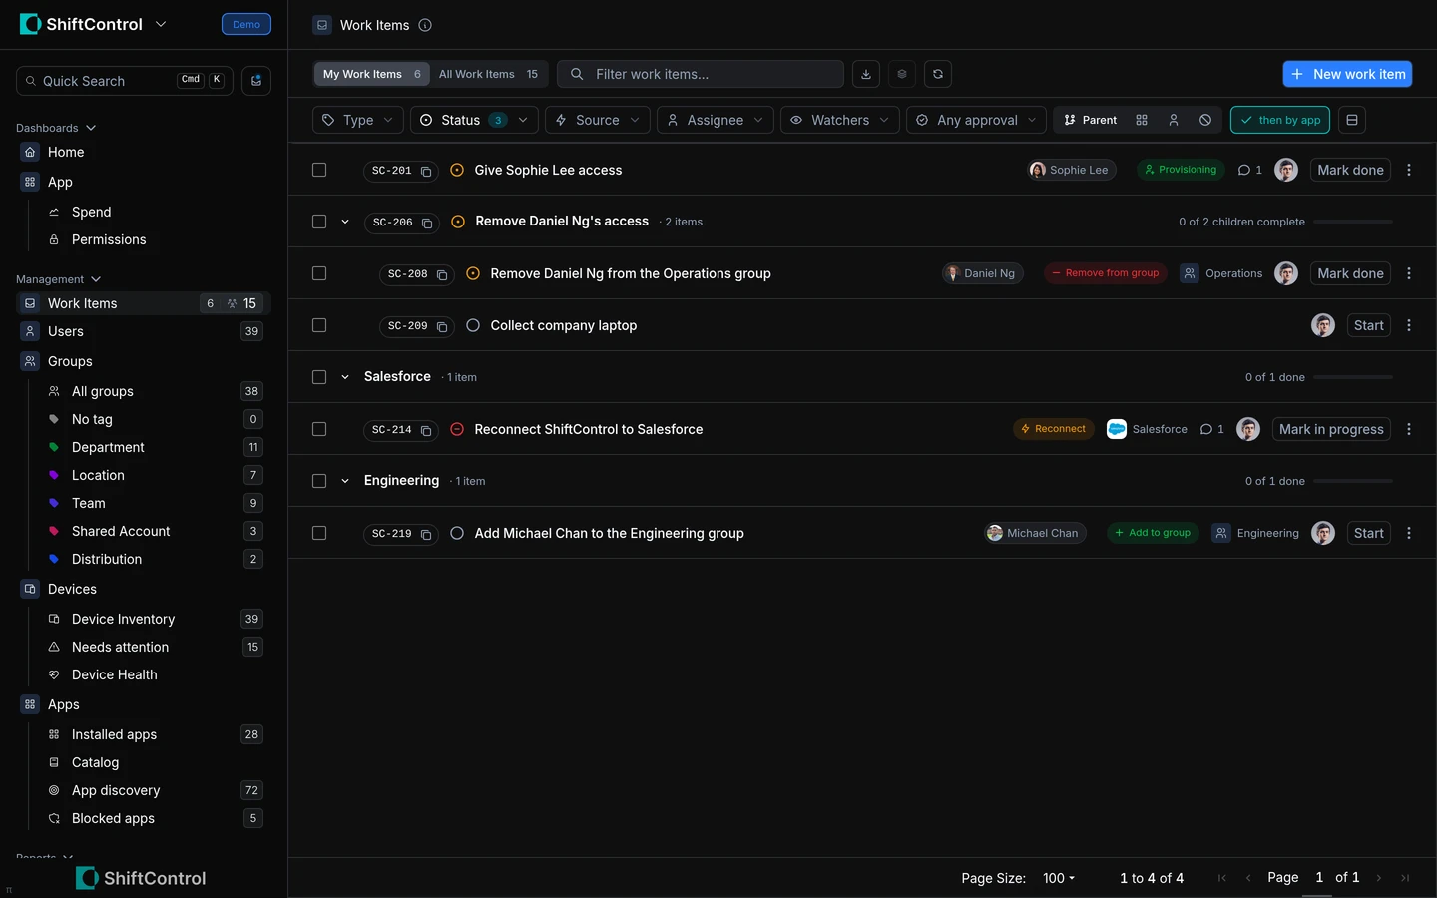Click the New work item button
The height and width of the screenshot is (898, 1437).
(x=1347, y=74)
